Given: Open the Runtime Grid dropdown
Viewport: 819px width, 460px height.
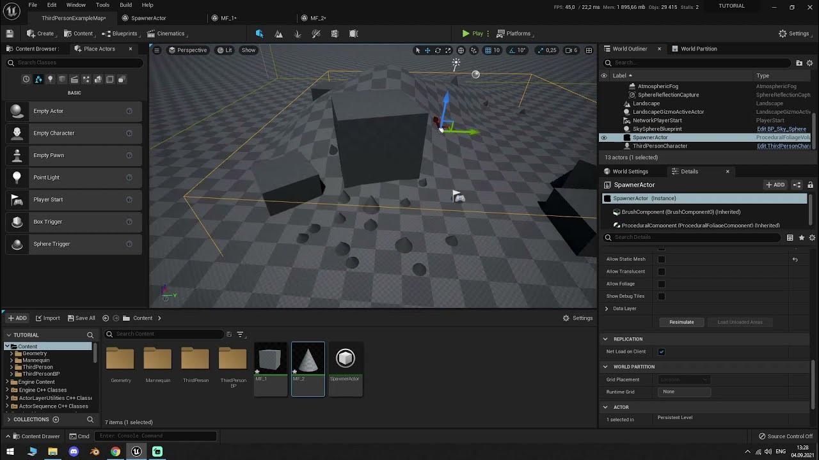Looking at the screenshot, I should coord(684,392).
